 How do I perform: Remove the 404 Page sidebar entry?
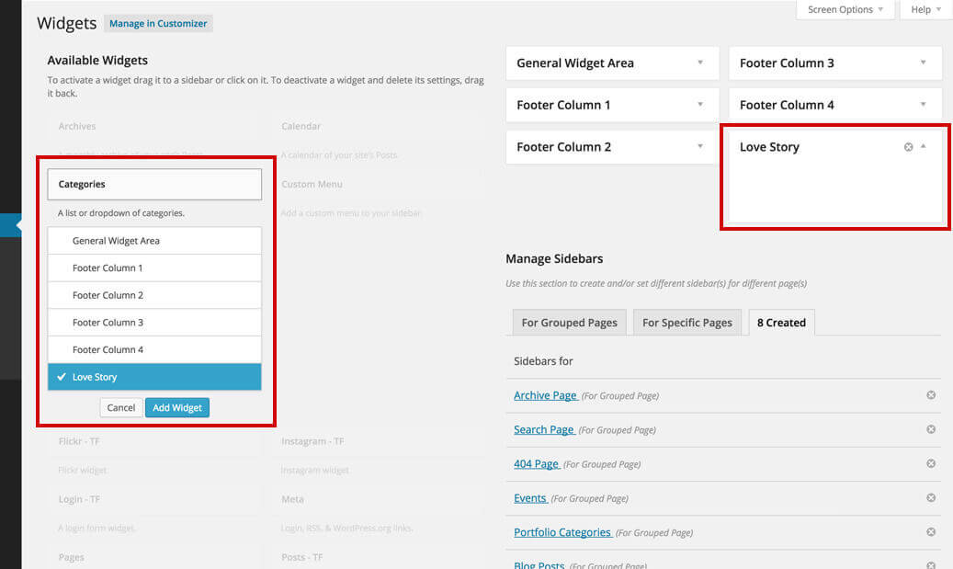coord(930,463)
